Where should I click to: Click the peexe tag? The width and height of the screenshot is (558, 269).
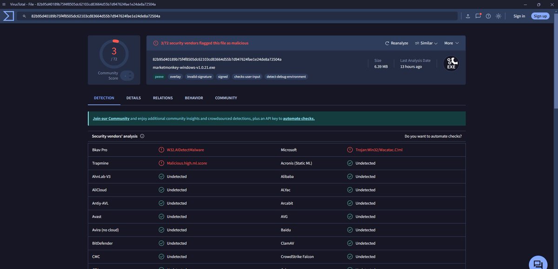tap(159, 77)
